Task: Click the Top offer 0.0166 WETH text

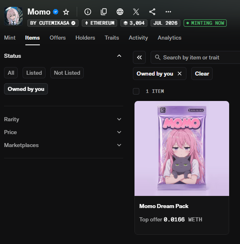Action: 171,220
